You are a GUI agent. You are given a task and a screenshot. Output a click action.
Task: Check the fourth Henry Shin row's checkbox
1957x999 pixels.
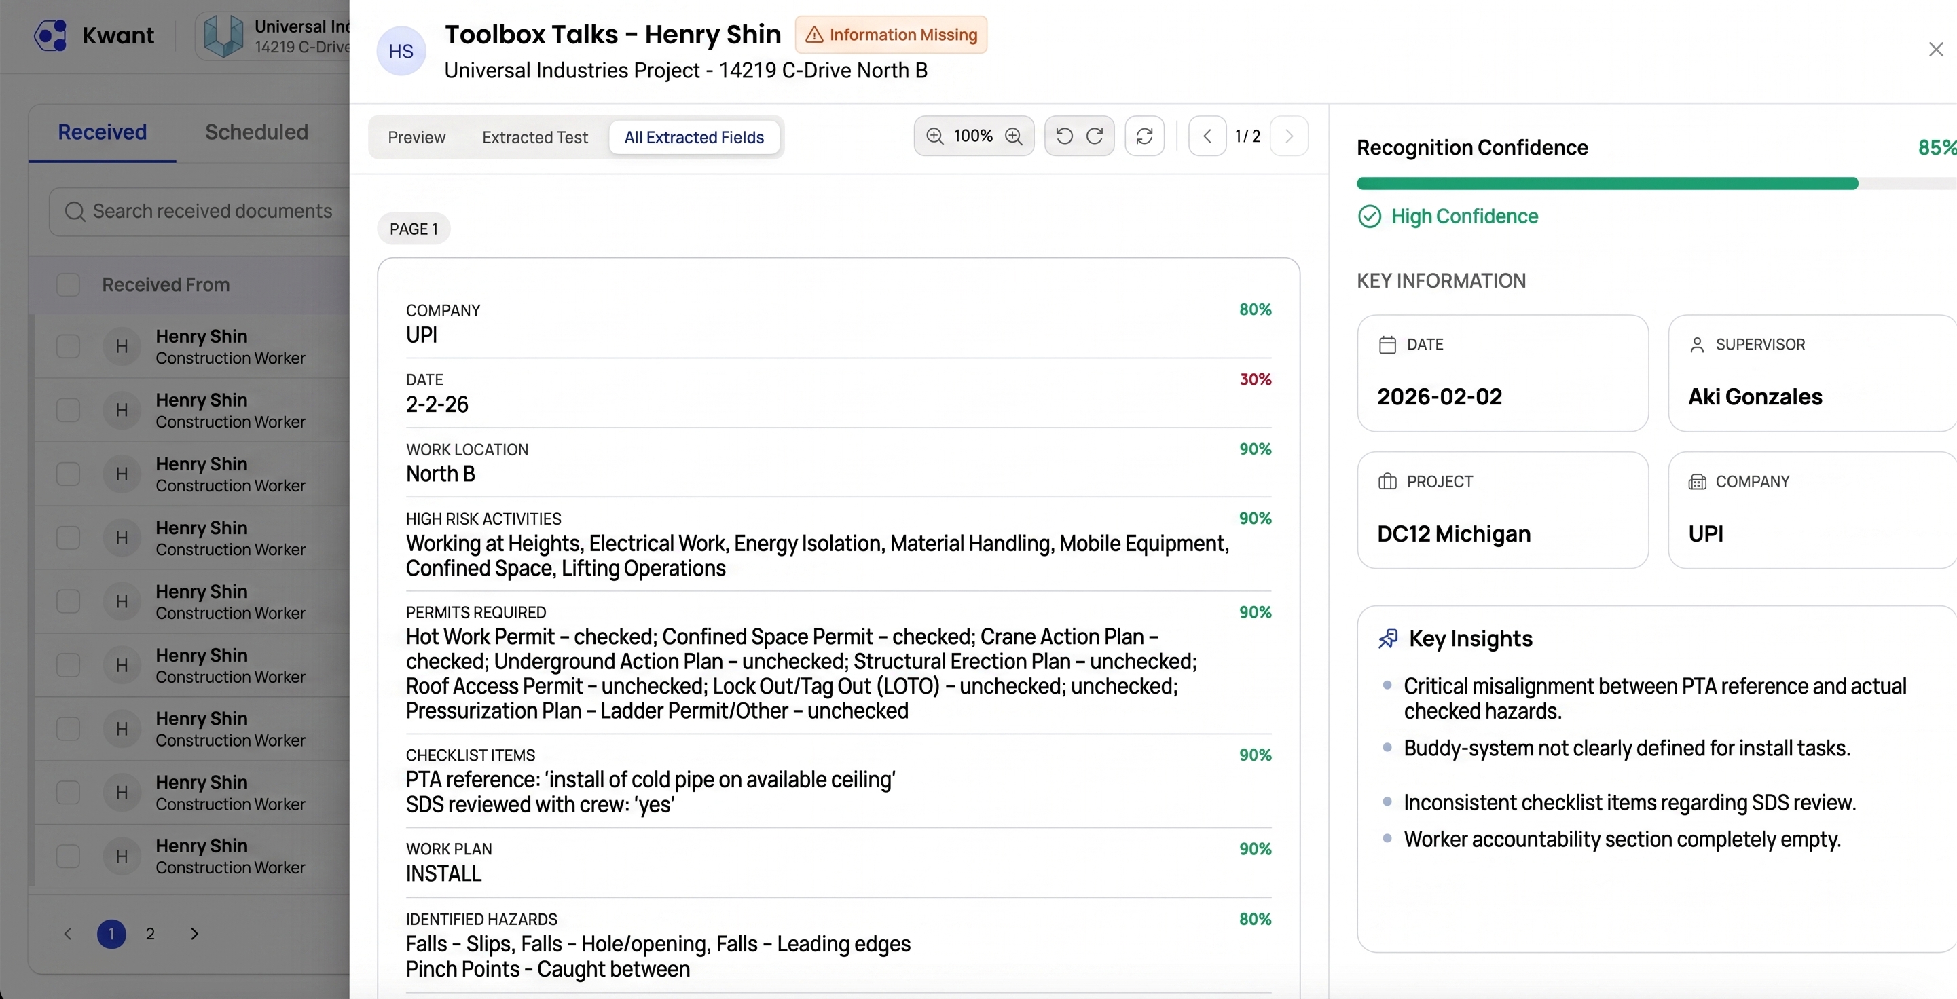tap(69, 538)
